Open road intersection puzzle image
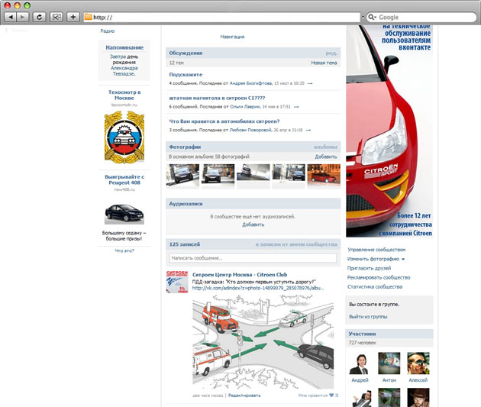481x407 pixels. tap(263, 342)
